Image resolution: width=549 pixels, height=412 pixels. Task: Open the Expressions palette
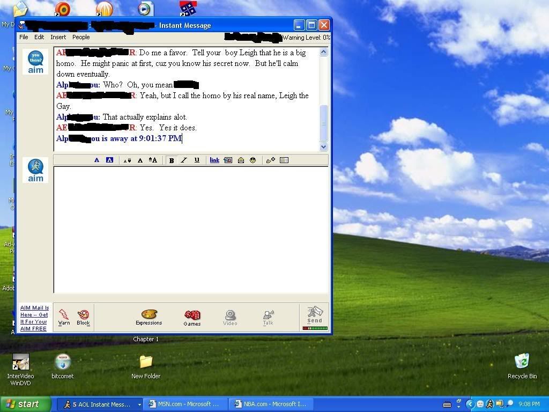point(149,317)
